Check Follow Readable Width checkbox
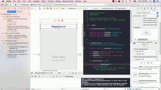 142,20
